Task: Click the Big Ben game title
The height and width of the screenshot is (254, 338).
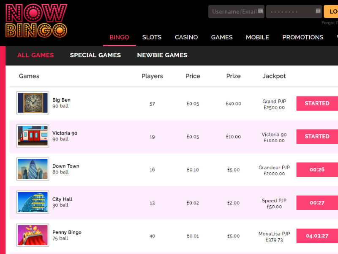Action: point(61,100)
